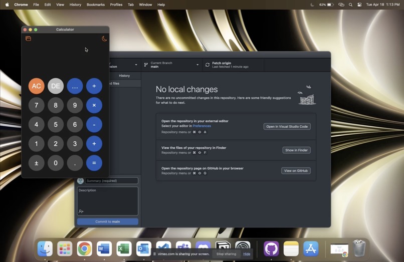
Task: Click the menu bar date and time
Action: [x=382, y=5]
